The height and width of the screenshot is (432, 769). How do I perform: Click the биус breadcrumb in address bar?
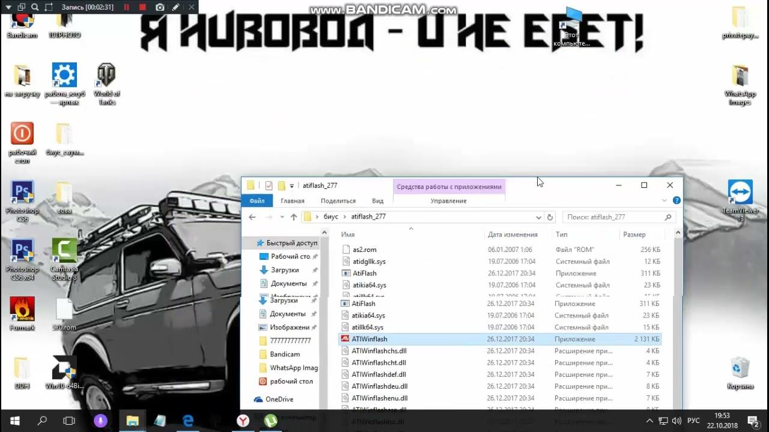[x=331, y=217]
